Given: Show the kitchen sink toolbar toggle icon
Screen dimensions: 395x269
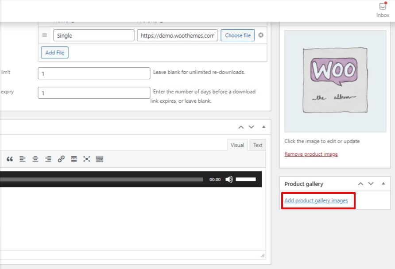Looking at the screenshot, I should coord(99,159).
